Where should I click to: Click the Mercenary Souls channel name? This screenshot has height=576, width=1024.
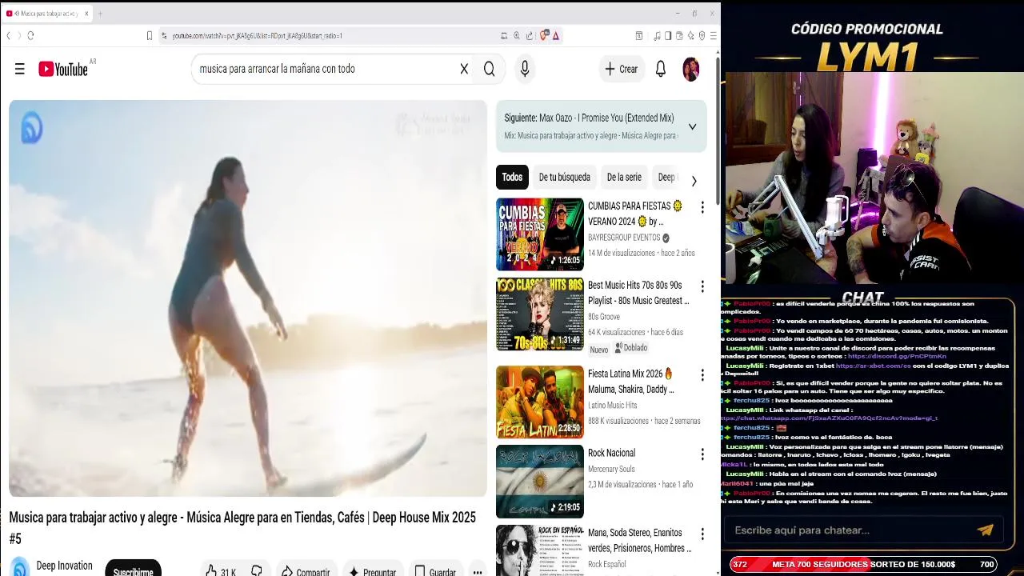coord(611,469)
